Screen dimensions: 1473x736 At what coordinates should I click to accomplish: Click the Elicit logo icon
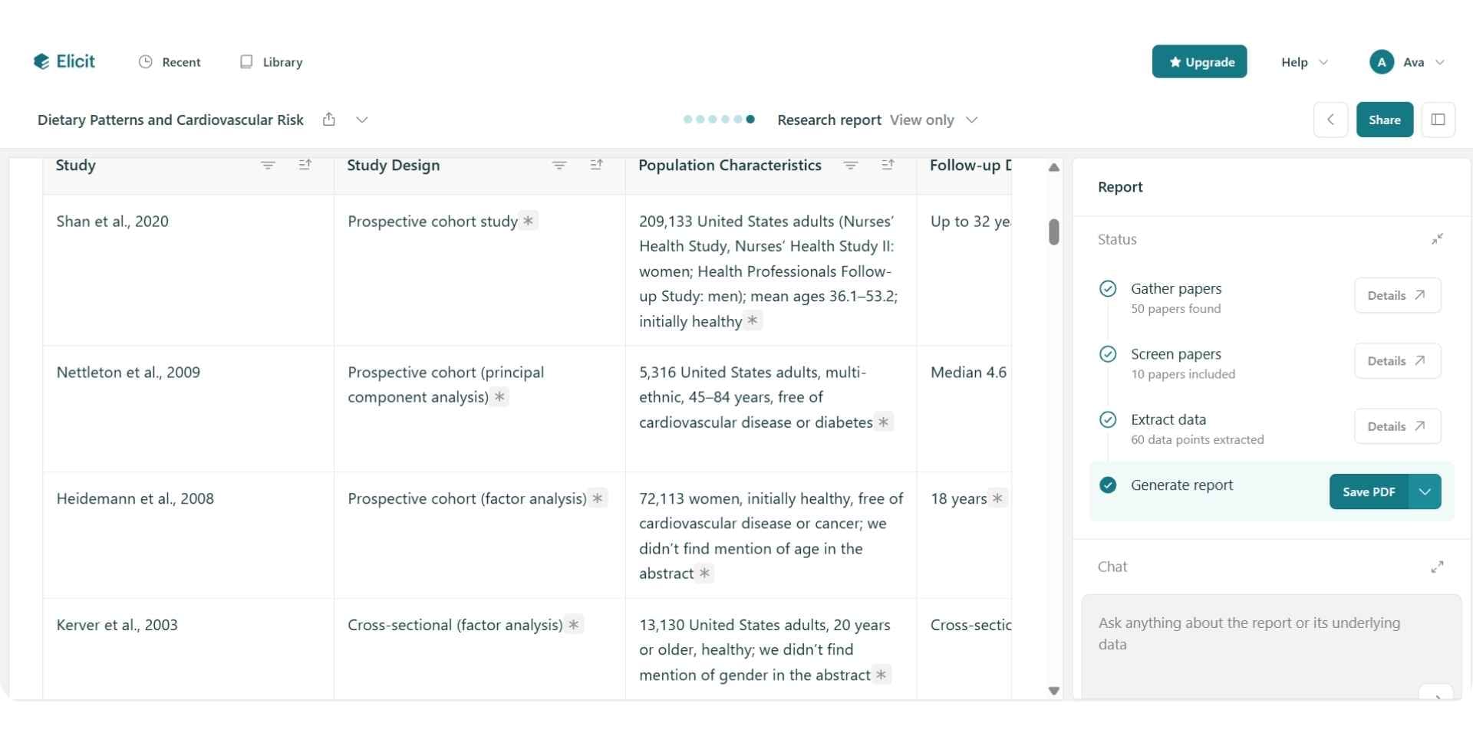click(41, 62)
